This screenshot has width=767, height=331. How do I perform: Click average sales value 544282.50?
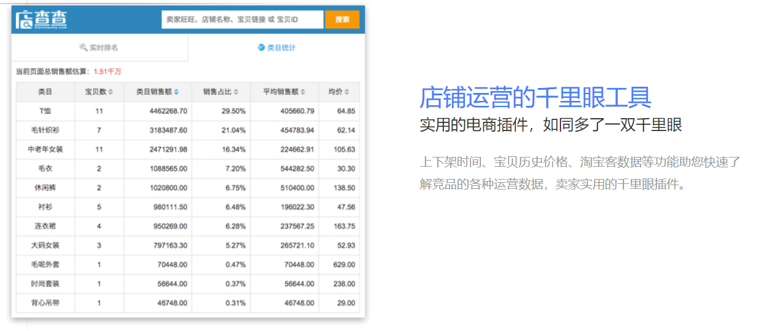(297, 169)
